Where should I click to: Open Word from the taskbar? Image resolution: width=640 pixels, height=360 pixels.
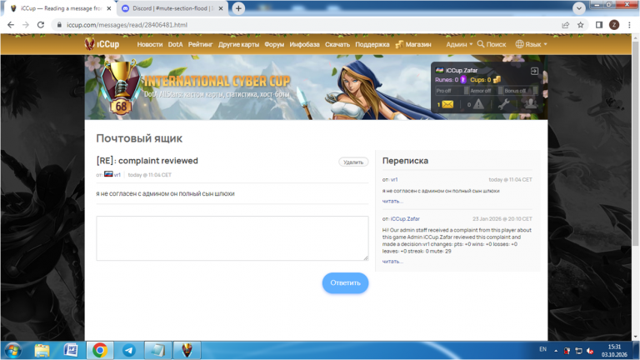click(71, 350)
